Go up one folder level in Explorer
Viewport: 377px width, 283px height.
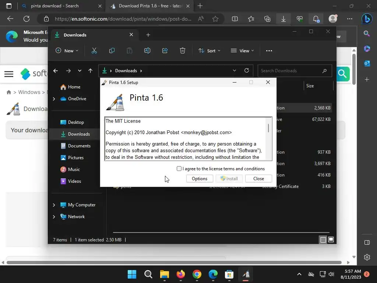[91, 71]
